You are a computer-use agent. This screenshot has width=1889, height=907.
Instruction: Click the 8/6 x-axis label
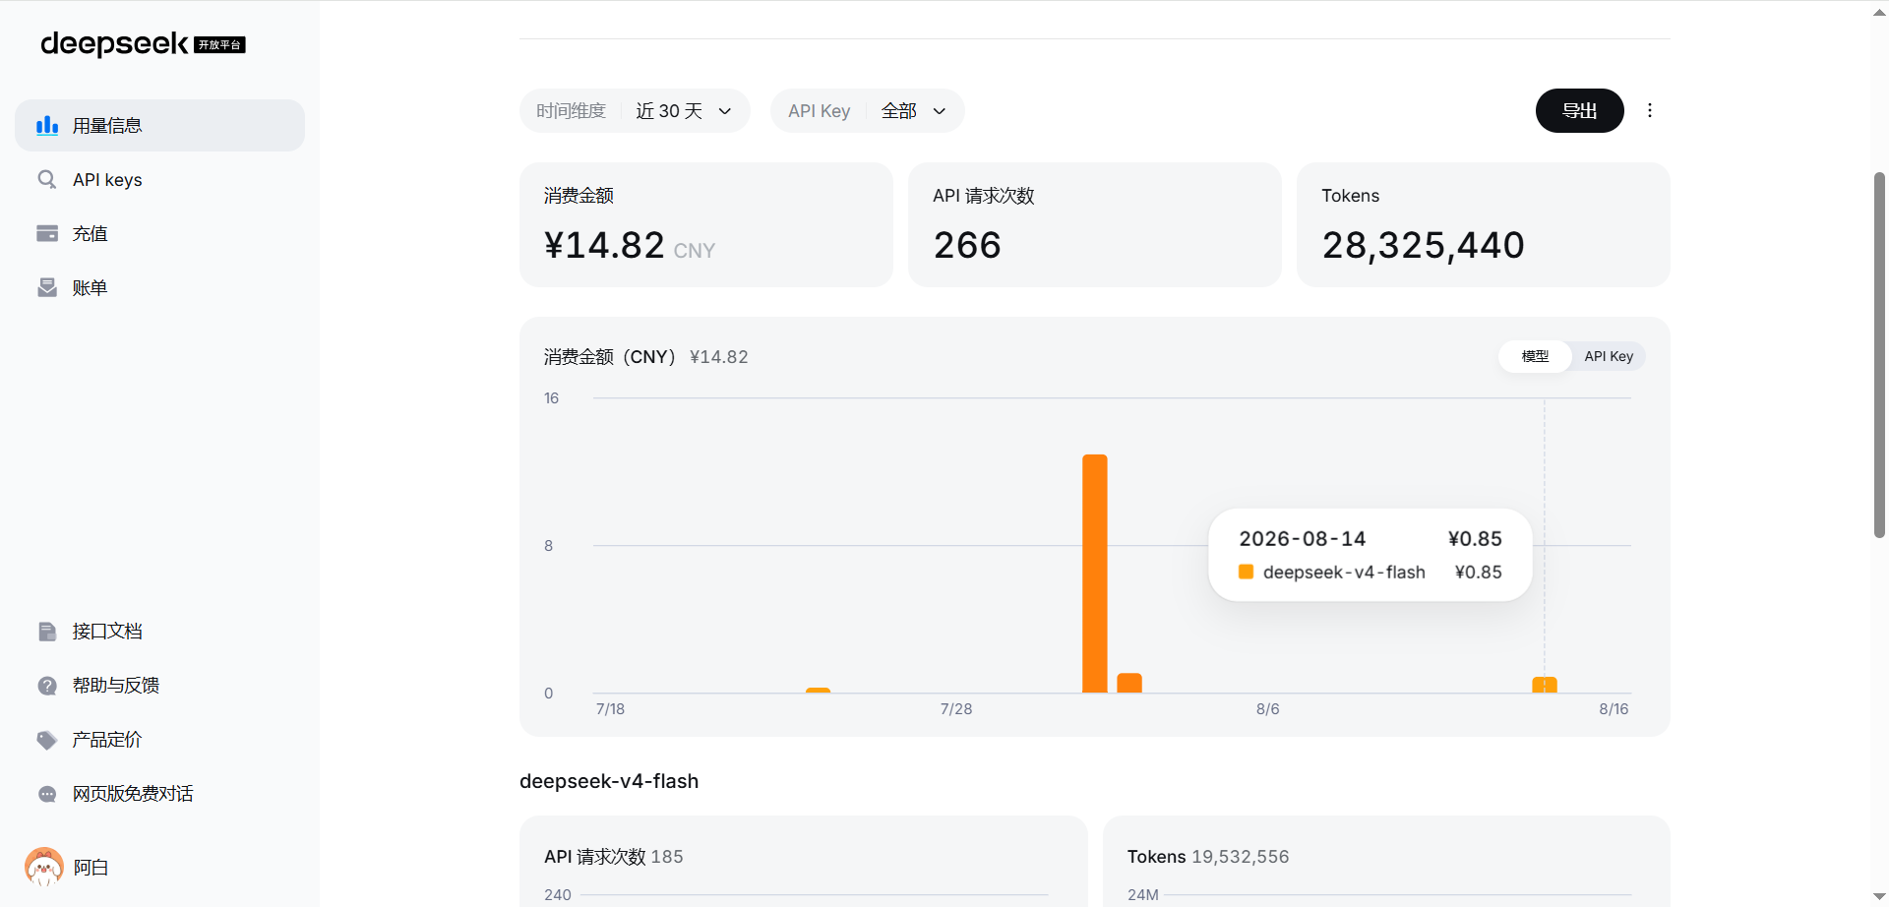pos(1268,709)
